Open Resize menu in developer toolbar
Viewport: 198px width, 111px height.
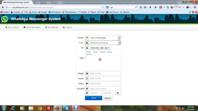(x=92, y=12)
